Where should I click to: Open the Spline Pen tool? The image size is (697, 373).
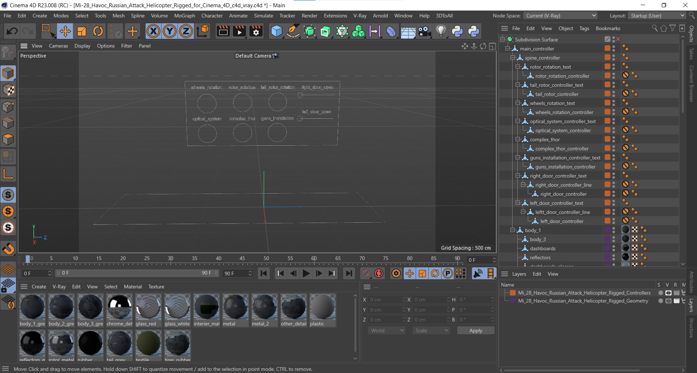(x=293, y=31)
